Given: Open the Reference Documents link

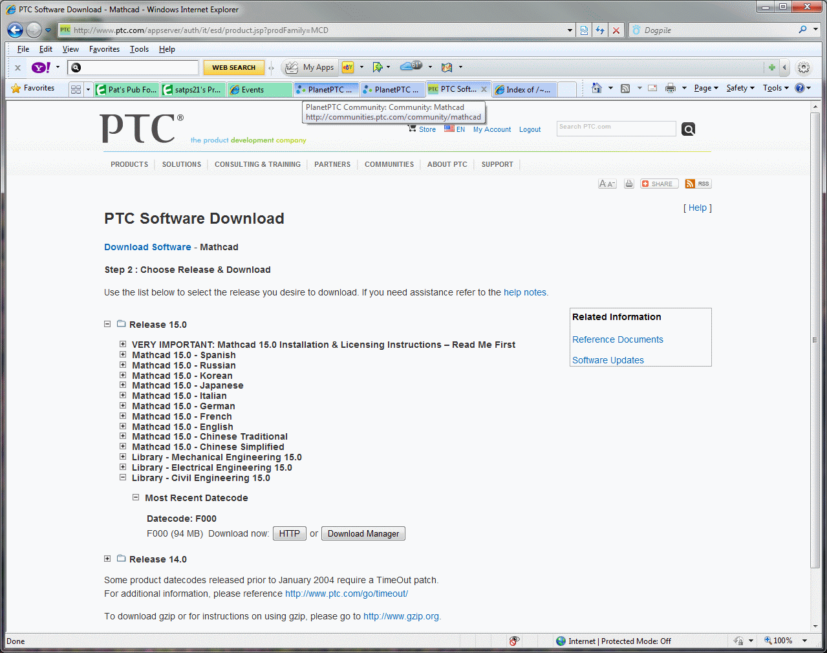Looking at the screenshot, I should 618,339.
